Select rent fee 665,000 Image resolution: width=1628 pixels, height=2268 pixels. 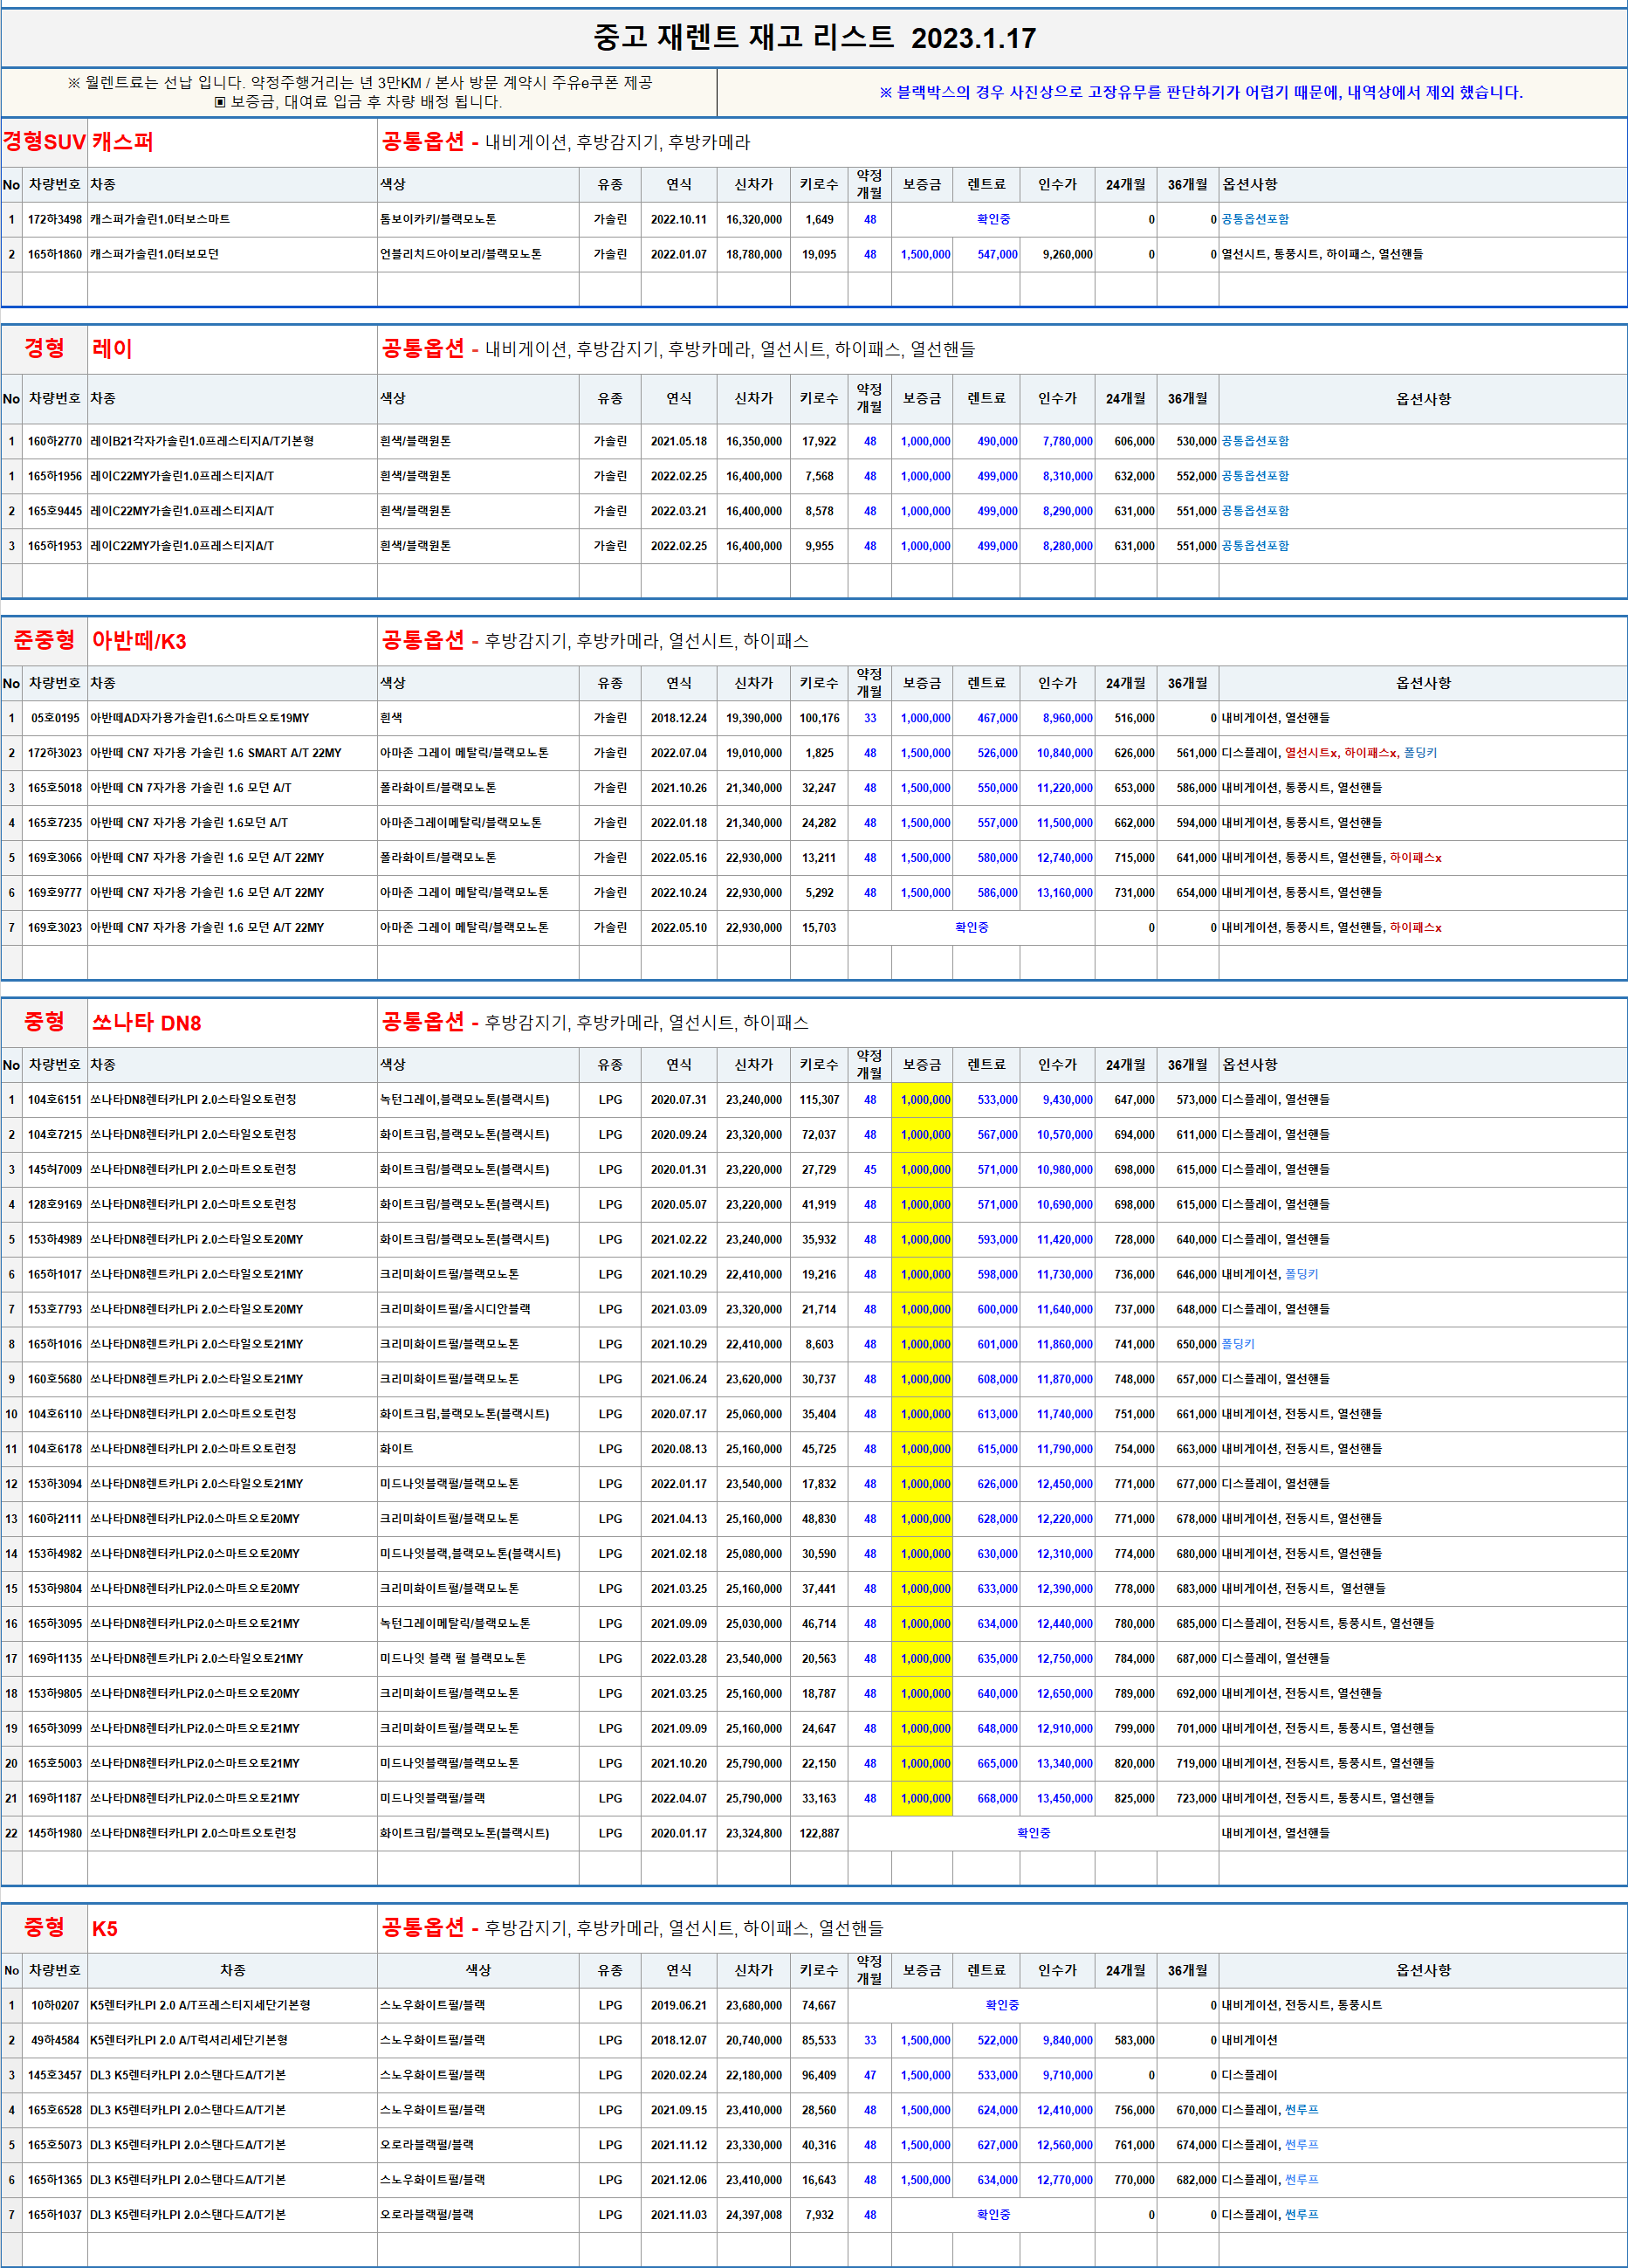[998, 1764]
